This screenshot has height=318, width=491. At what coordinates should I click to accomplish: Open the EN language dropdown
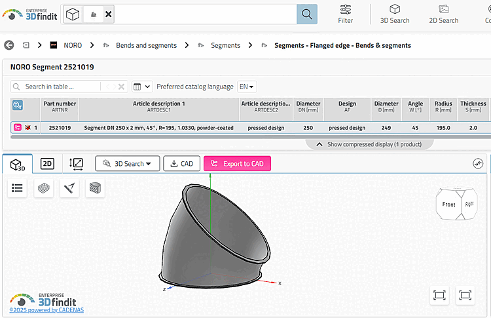(x=247, y=87)
